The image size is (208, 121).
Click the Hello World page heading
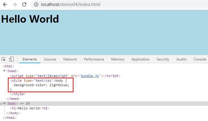30,19
